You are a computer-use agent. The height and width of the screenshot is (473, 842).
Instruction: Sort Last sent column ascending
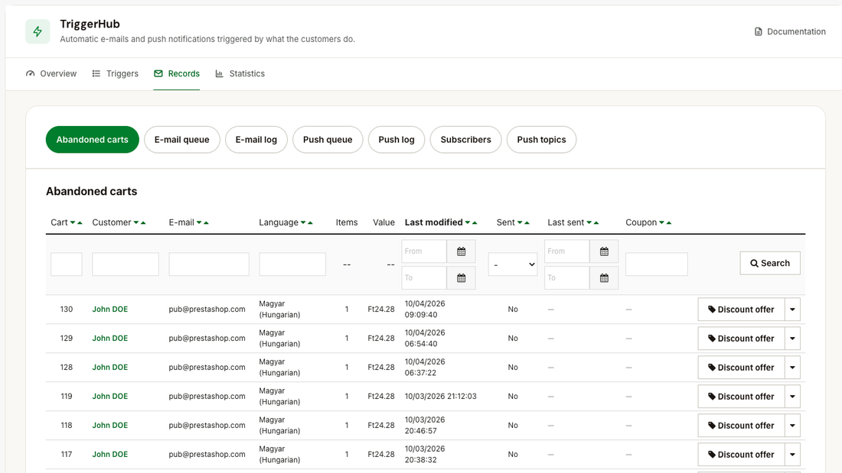point(596,222)
